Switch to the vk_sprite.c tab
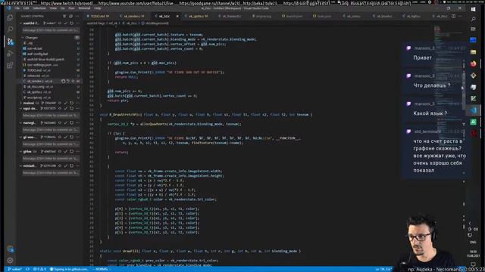The height and width of the screenshot is (272, 485). pyautogui.click(x=197, y=16)
